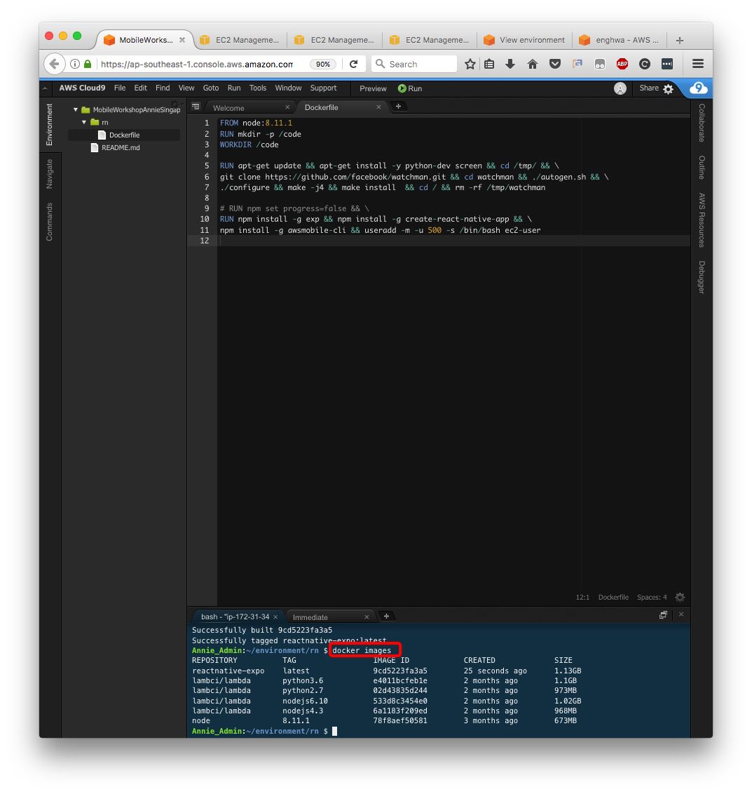Close the Dockerfile editor tab
Image resolution: width=752 pixels, height=794 pixels.
[x=378, y=107]
